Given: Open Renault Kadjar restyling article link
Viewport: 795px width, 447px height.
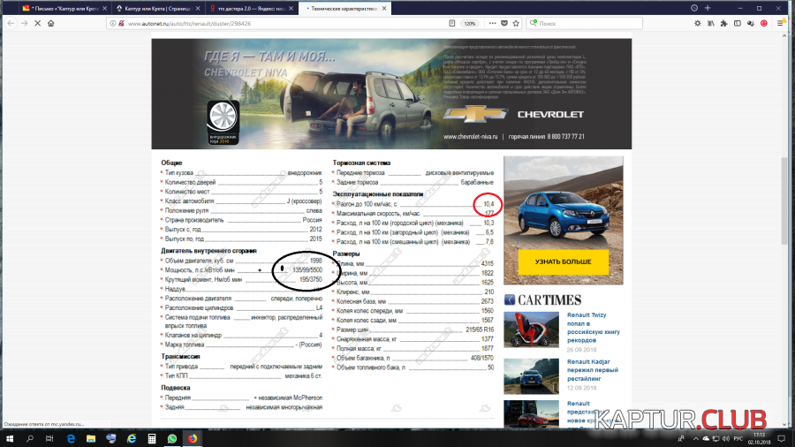Looking at the screenshot, I should (x=592, y=370).
